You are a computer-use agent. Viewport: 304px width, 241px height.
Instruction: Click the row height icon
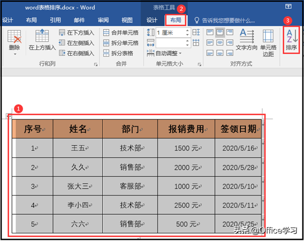150,32
